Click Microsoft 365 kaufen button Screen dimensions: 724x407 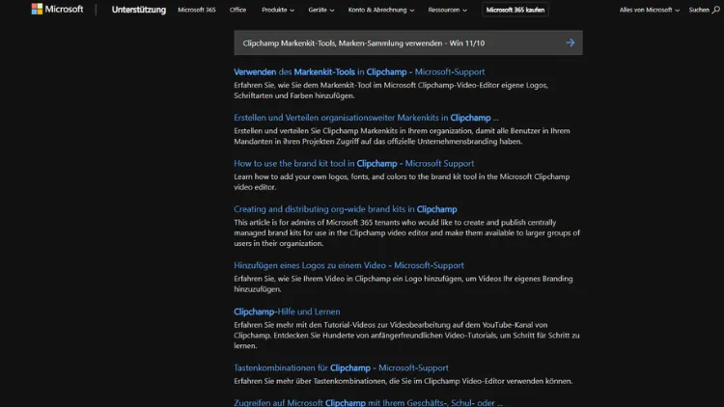point(515,10)
